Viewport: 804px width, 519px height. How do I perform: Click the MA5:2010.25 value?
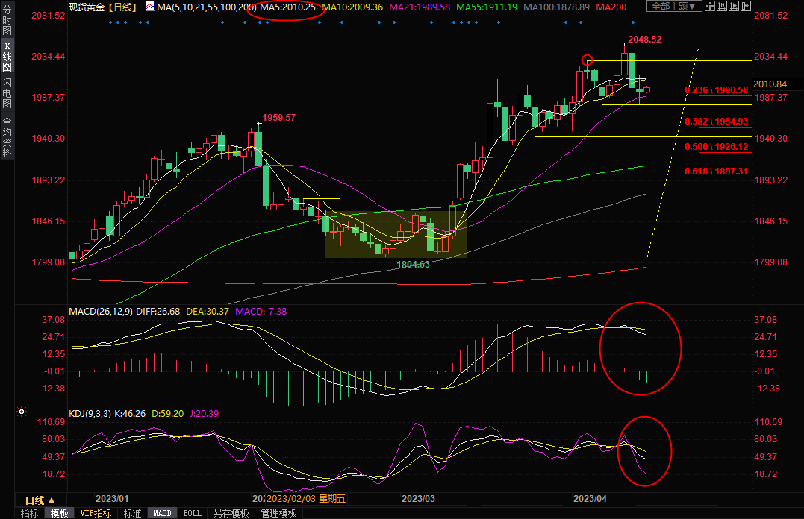click(x=287, y=7)
